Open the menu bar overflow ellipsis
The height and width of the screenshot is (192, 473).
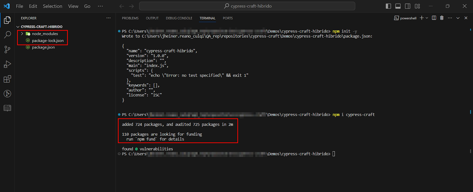(100, 6)
